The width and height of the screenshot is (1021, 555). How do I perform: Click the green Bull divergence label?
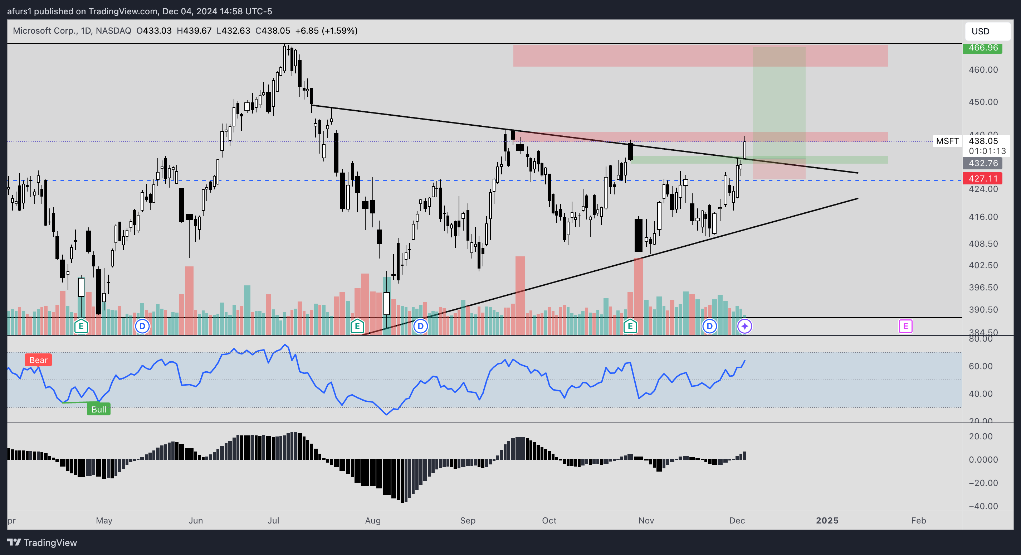[99, 409]
